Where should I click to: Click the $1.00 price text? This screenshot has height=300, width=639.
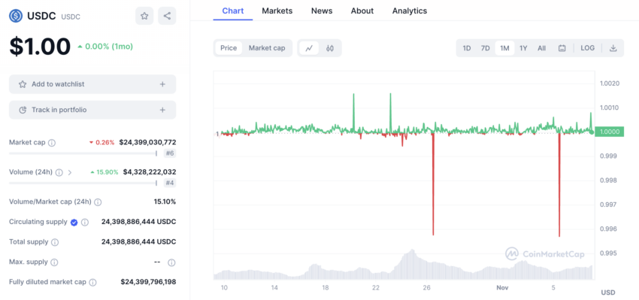tap(40, 46)
